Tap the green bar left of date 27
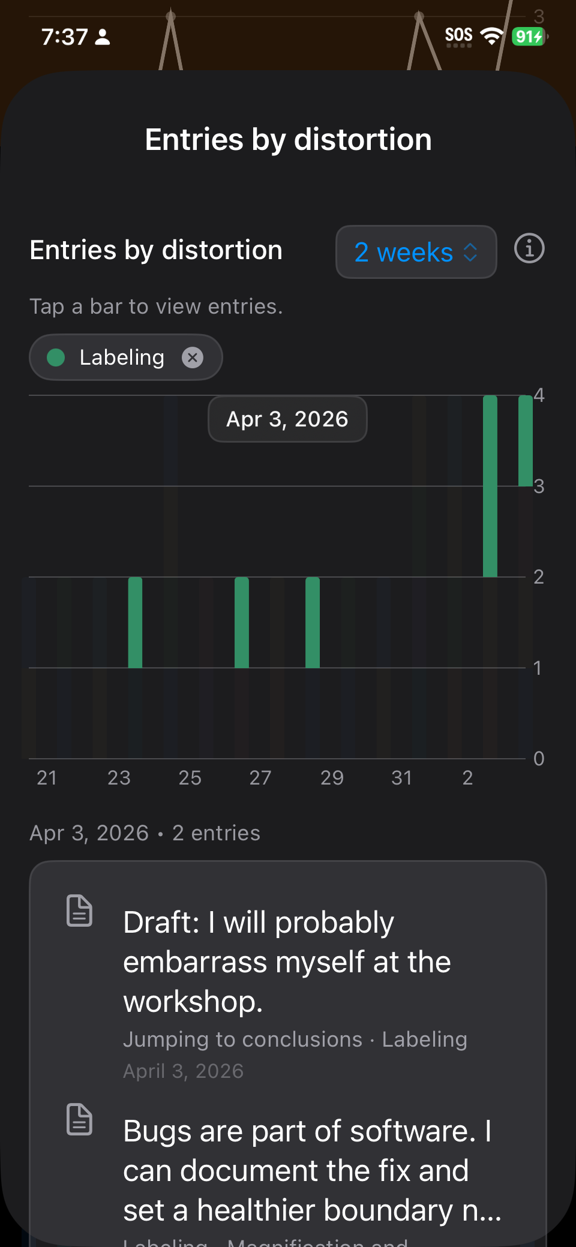 tap(242, 622)
